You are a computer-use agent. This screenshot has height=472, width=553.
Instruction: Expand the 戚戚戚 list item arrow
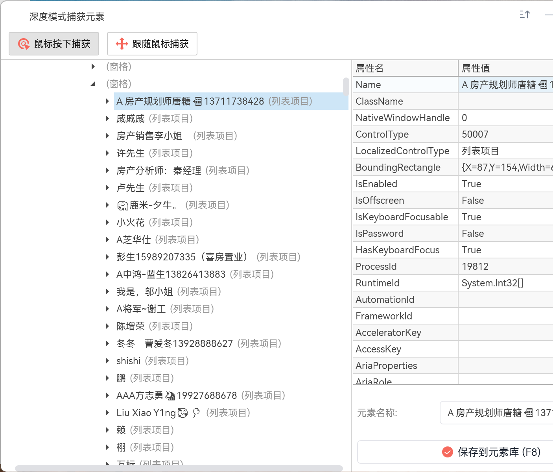[x=107, y=118]
